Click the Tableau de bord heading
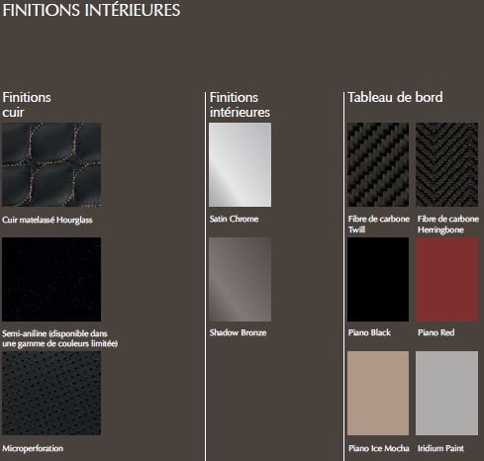 (395, 97)
